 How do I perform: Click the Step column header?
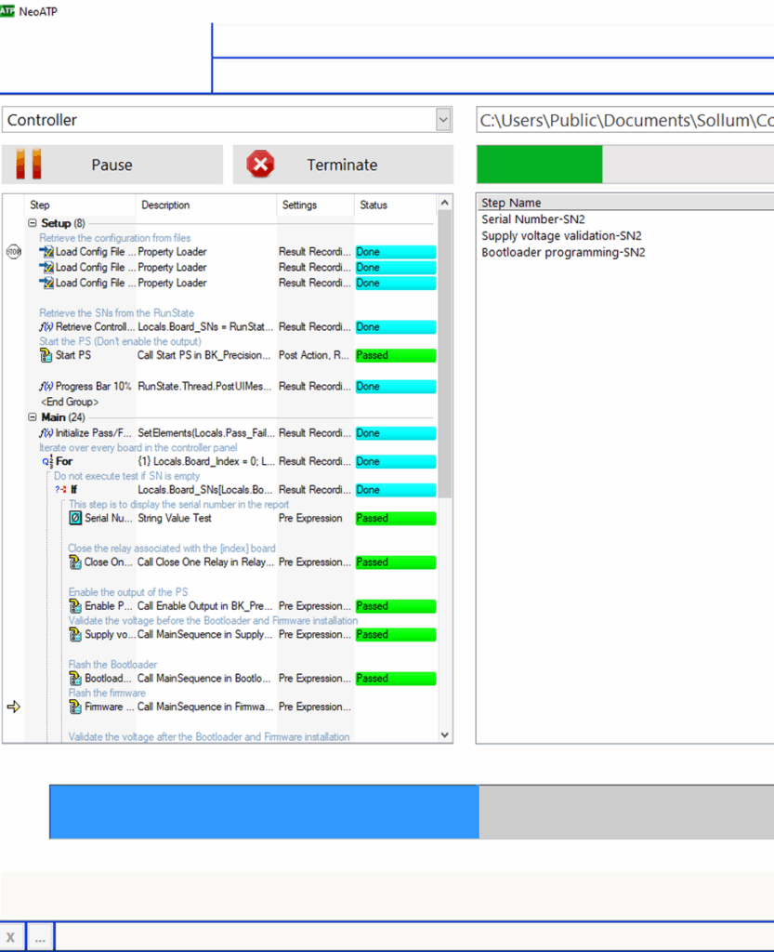click(x=80, y=205)
